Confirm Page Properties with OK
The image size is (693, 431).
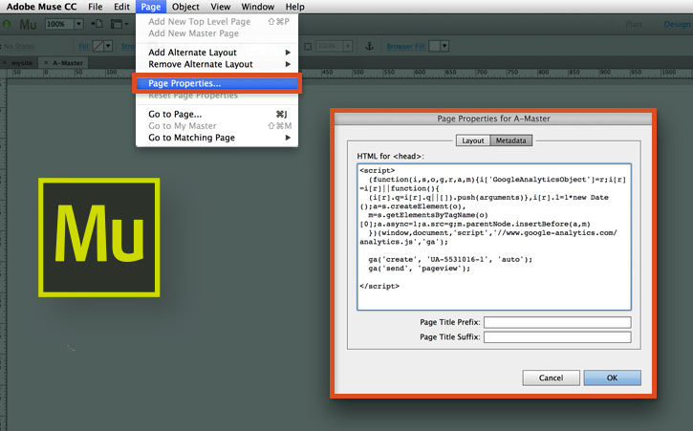[612, 377]
